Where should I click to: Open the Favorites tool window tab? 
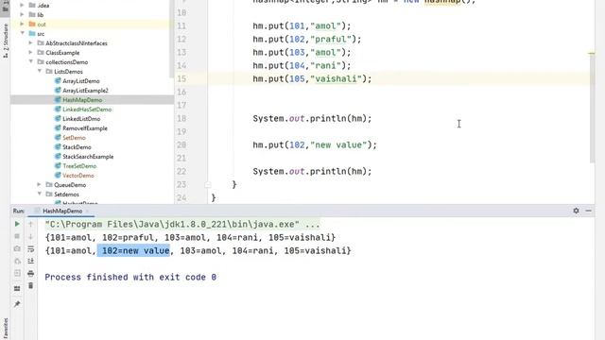pos(6,329)
